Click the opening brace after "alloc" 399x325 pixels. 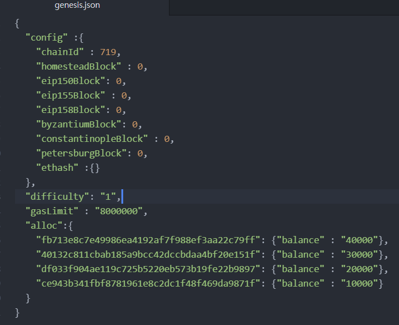click(x=71, y=226)
